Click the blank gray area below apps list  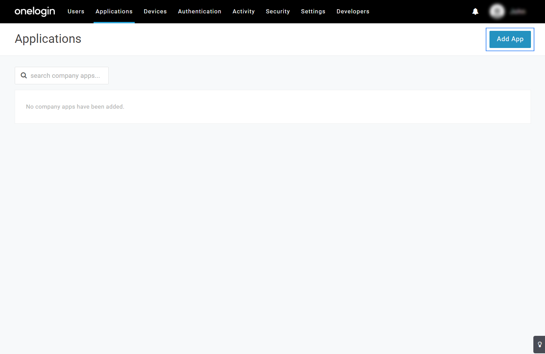tap(272, 223)
